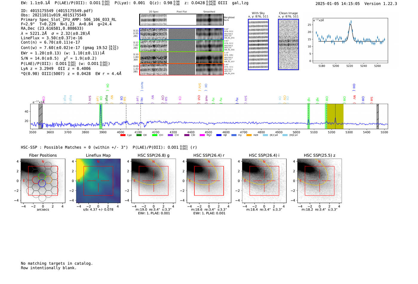Open the HSC SSP(26.4) r cutout

pos(209,181)
